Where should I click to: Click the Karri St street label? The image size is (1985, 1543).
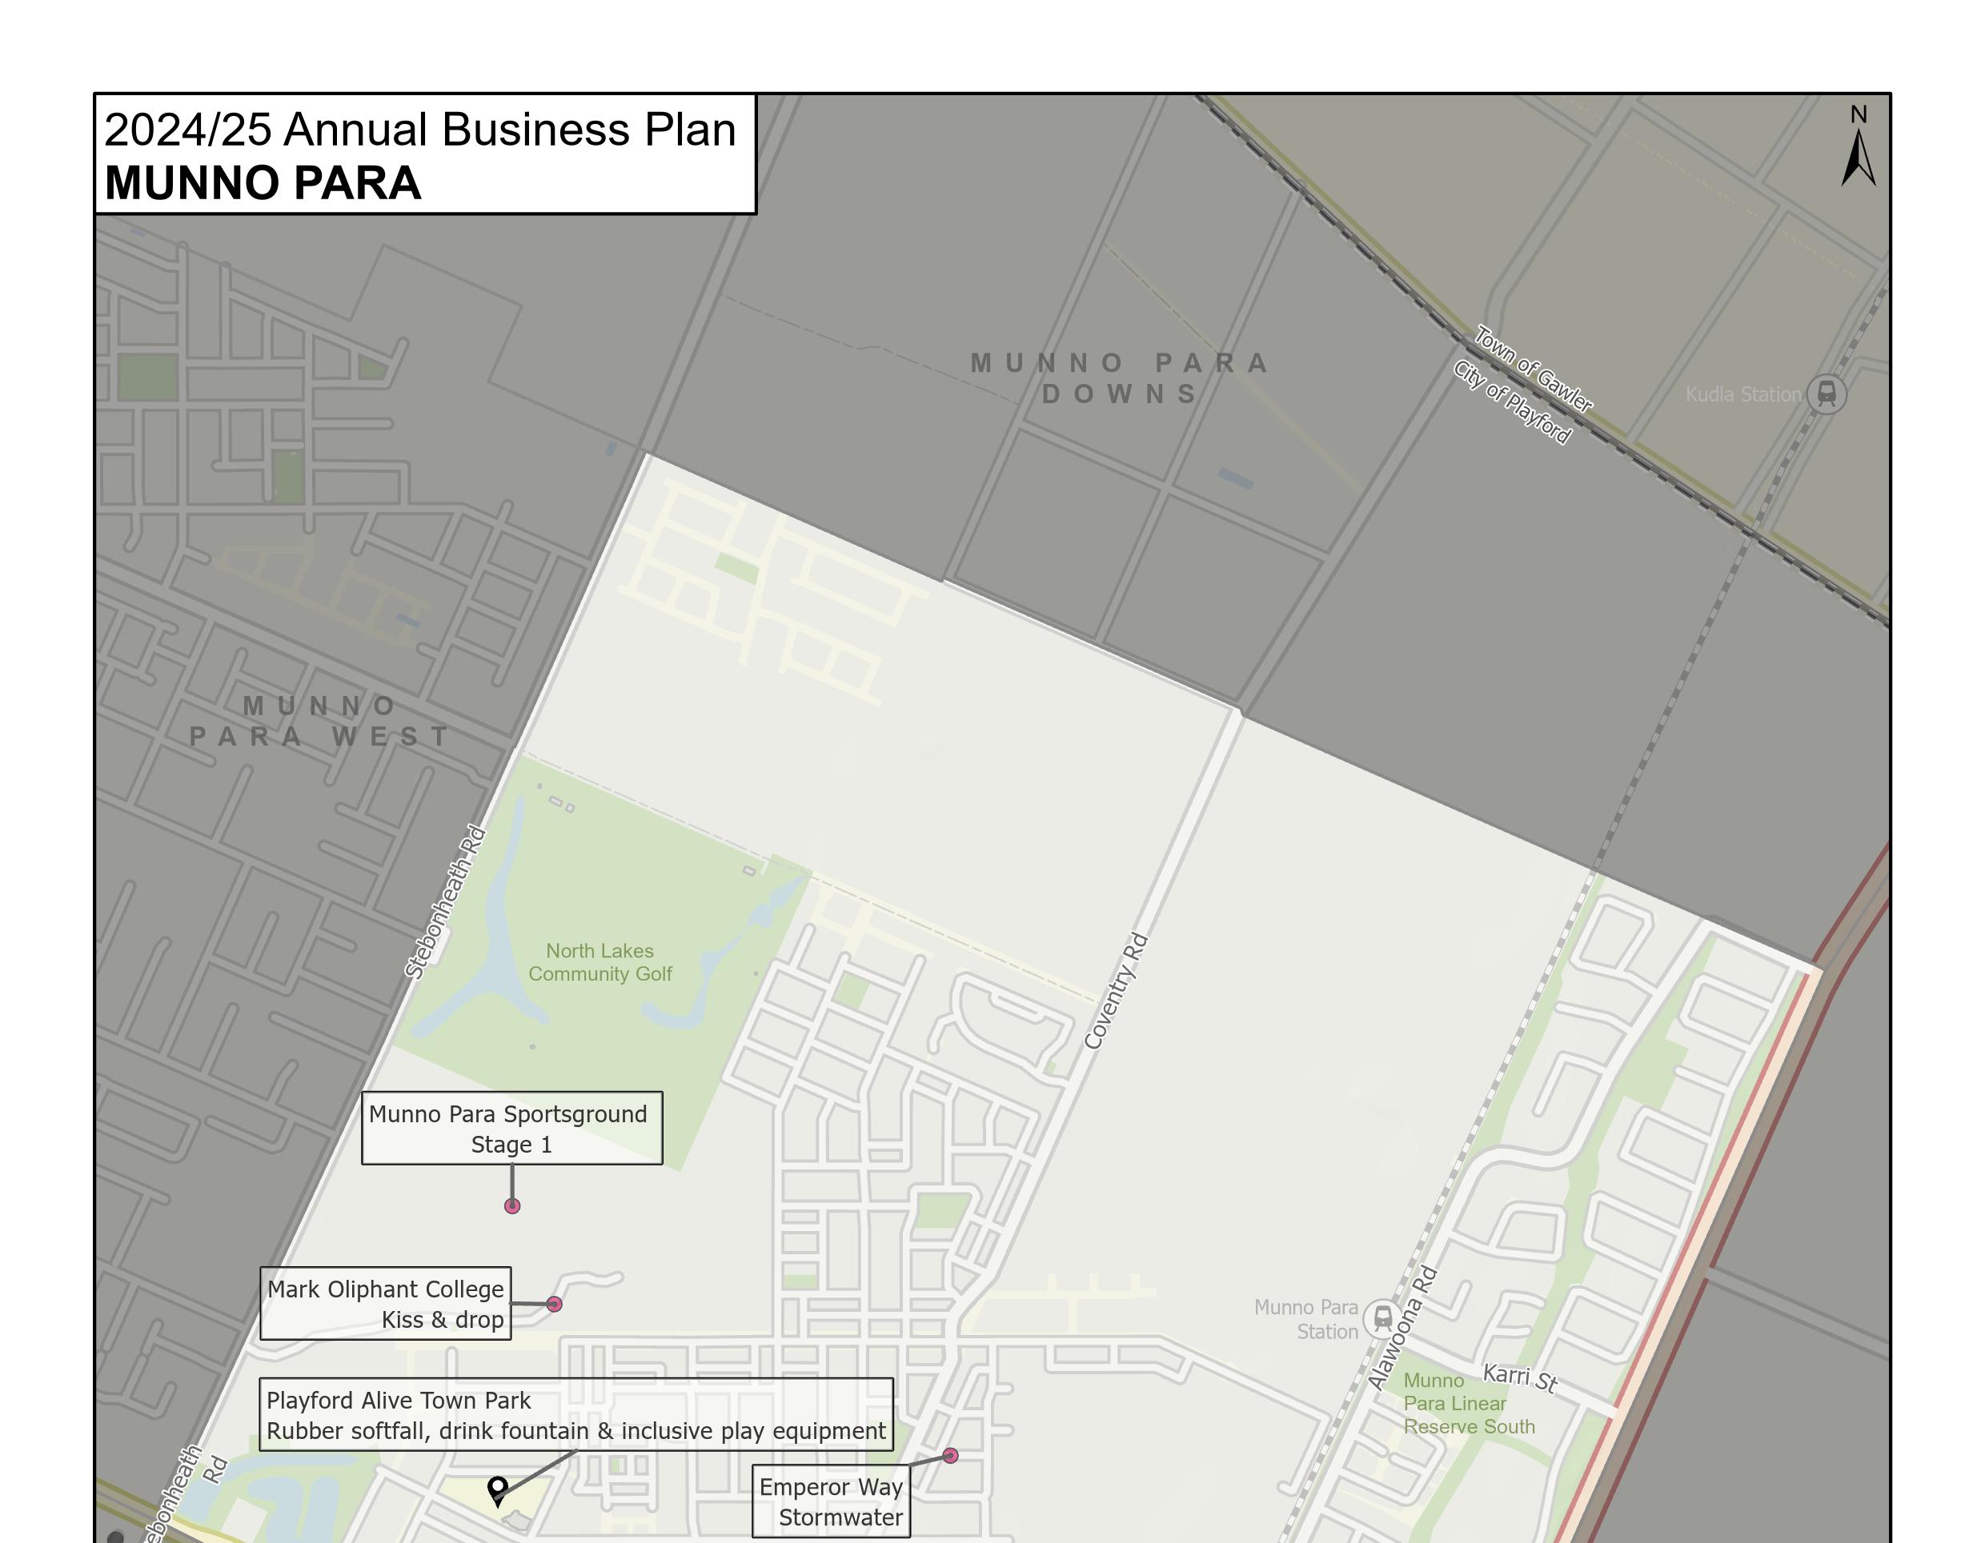tap(1520, 1377)
